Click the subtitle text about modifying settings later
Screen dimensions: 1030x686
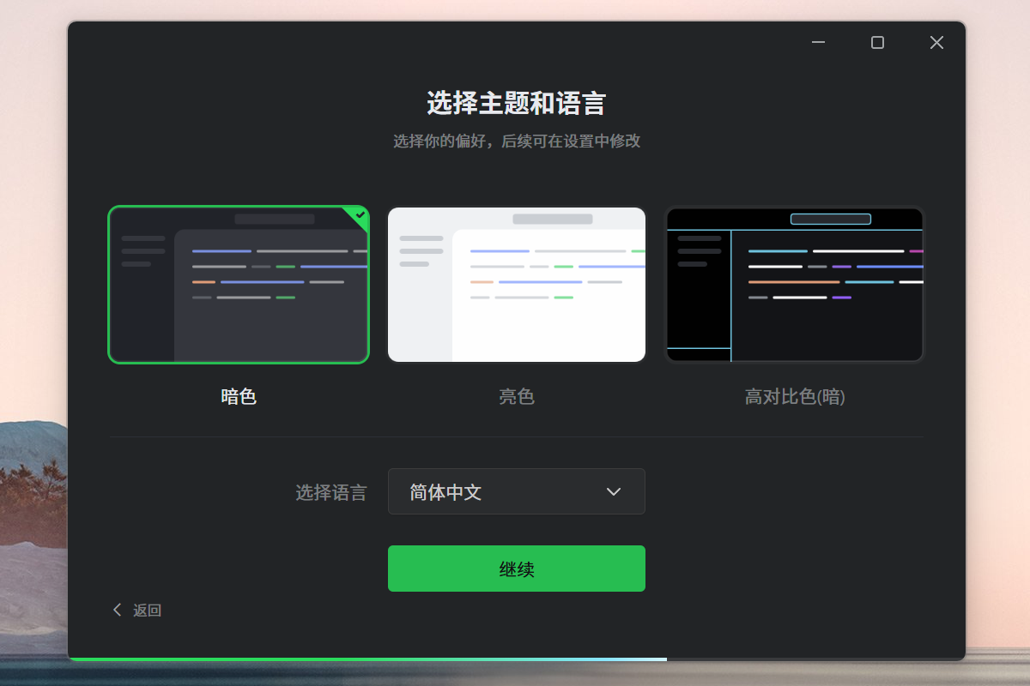(x=517, y=141)
